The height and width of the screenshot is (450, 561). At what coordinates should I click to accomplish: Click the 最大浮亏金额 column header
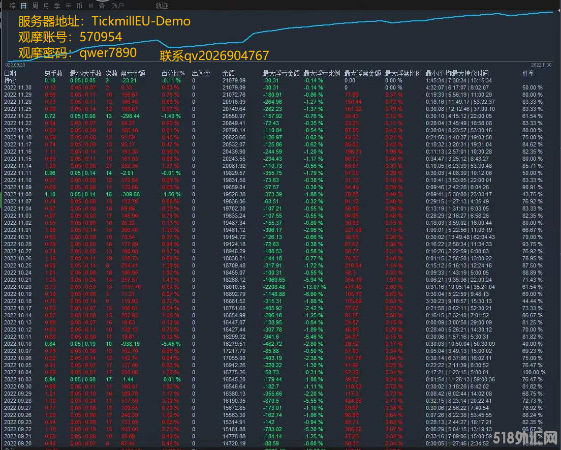click(x=281, y=73)
